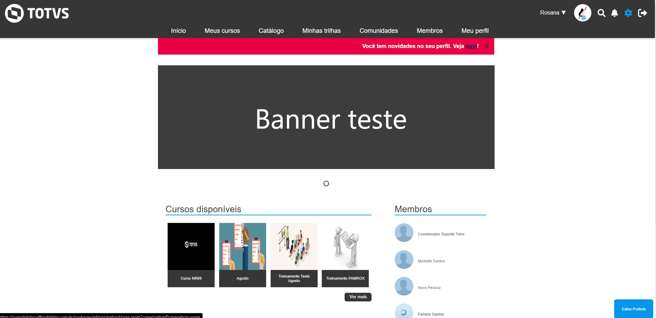Click the Membros section heading
The height and width of the screenshot is (318, 656).
click(413, 209)
